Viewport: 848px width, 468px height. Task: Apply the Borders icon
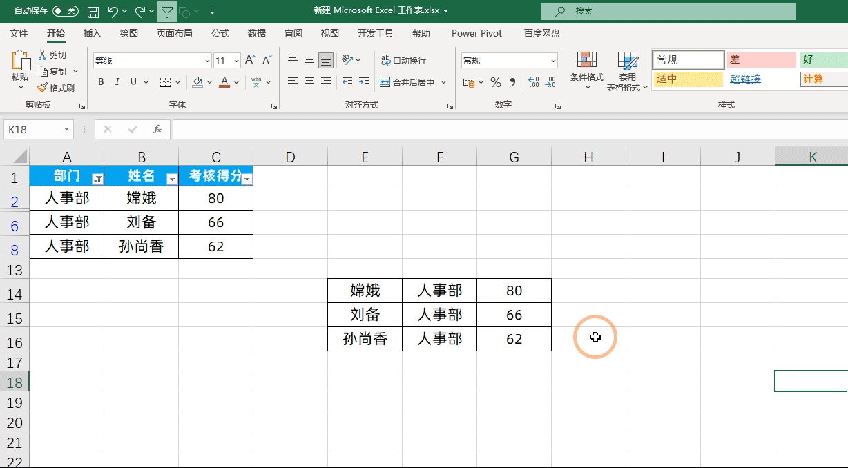[x=165, y=82]
